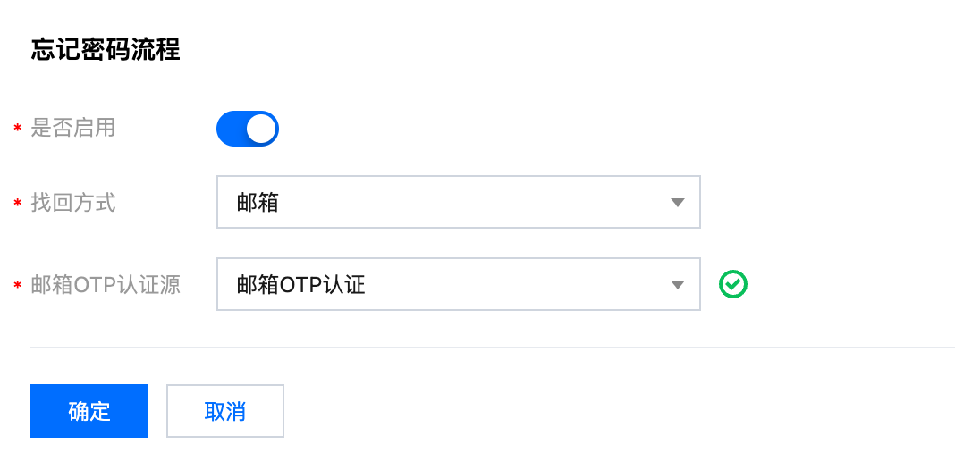The image size is (955, 461).
Task: Click the red asterisk beside 邮箱OTP认证源
Action: [18, 285]
